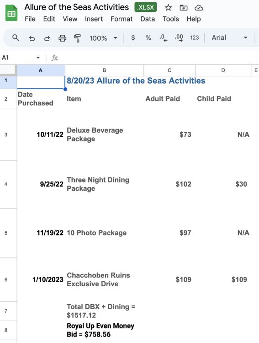
Task: Star this spreadsheet
Action: [x=168, y=8]
